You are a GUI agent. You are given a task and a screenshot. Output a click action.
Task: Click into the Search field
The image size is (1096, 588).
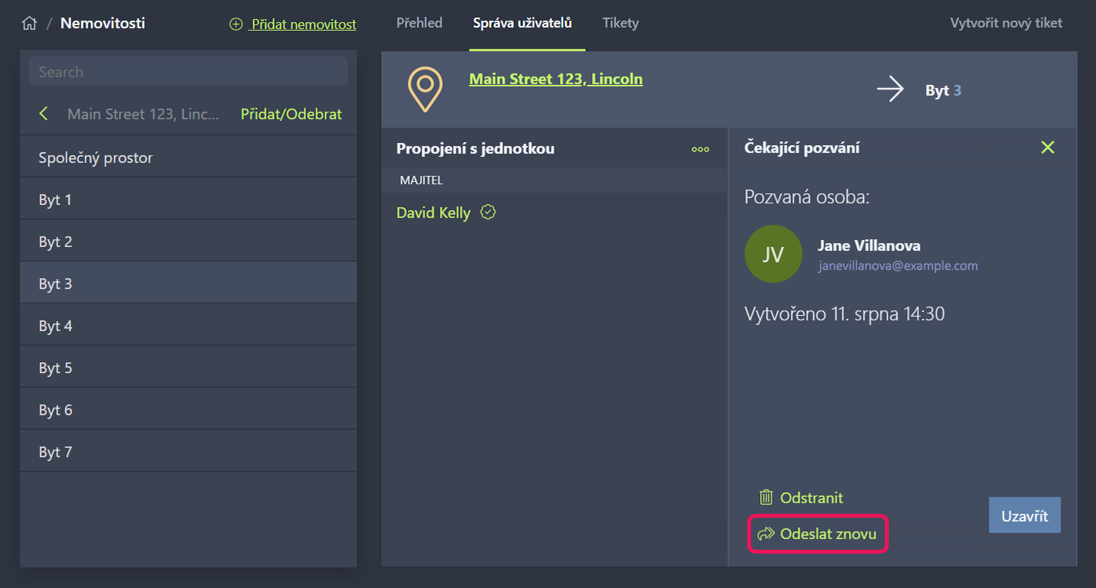(x=188, y=72)
